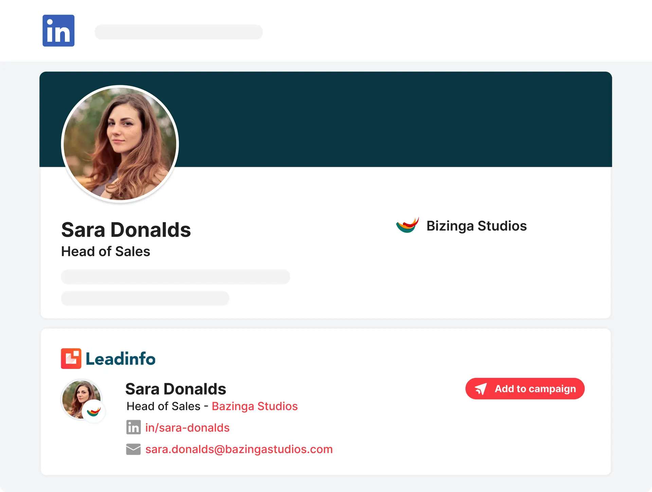Click the company badge on the small avatar
This screenshot has width=652, height=492.
(94, 412)
